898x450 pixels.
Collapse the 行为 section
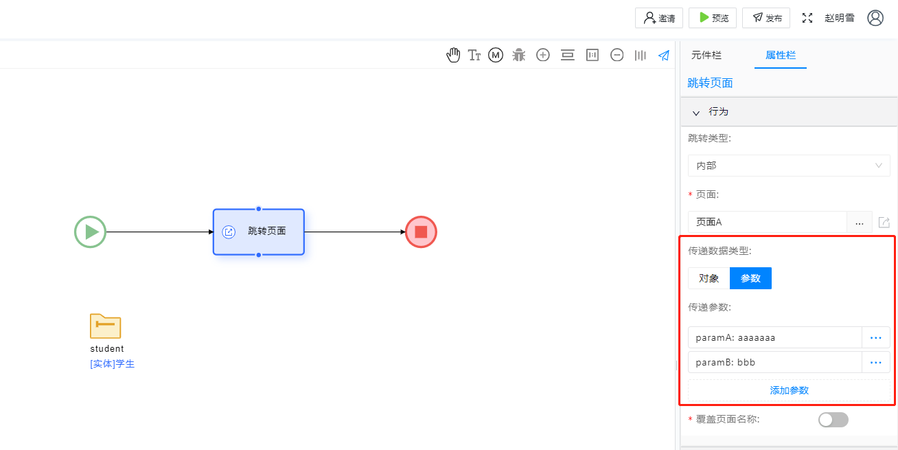click(696, 112)
